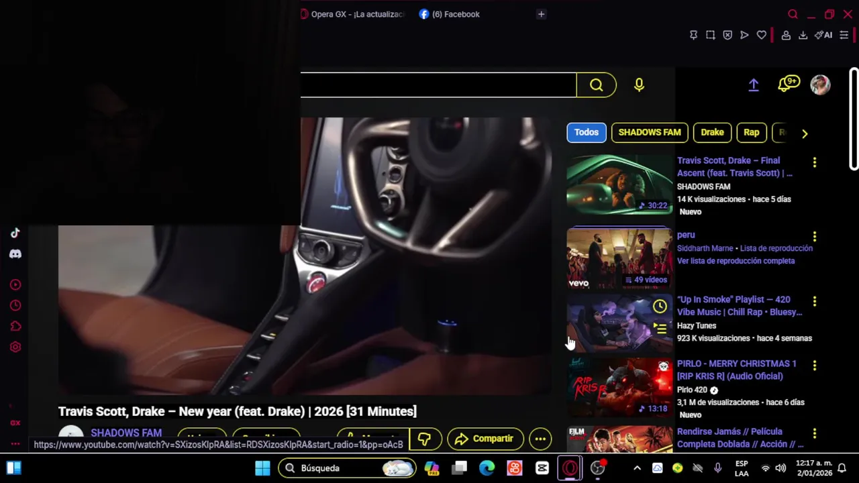859x483 pixels.
Task: Open the peru playlist thumbnail with 49 videos
Action: pos(619,259)
